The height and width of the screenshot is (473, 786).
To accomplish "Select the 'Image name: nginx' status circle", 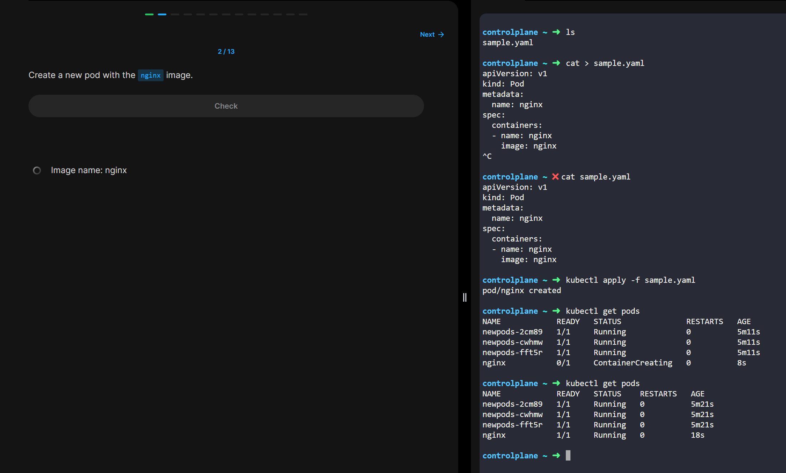I will click(x=37, y=171).
